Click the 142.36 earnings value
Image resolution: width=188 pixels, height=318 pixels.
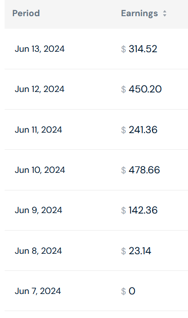(x=143, y=210)
